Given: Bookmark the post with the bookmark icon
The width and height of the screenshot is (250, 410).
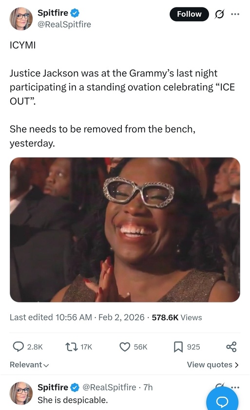Looking at the screenshot, I should [178, 347].
